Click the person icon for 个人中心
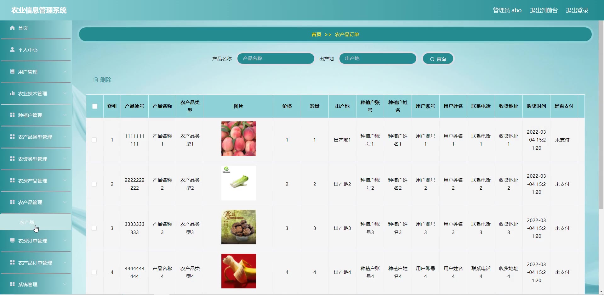The width and height of the screenshot is (604, 295). [12, 50]
